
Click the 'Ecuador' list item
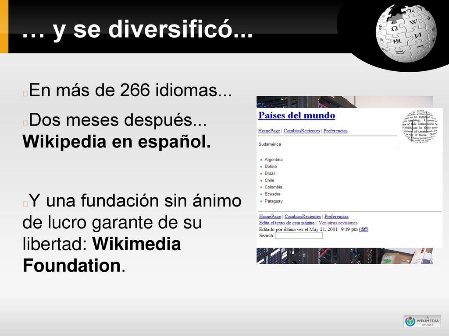click(x=272, y=194)
